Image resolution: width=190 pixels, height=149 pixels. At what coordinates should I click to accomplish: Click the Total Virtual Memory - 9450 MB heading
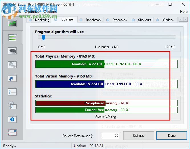(x=64, y=76)
